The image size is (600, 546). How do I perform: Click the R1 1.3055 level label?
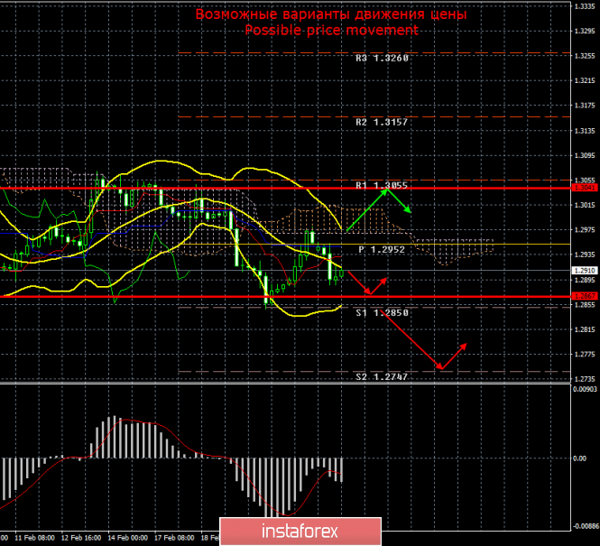(x=382, y=185)
